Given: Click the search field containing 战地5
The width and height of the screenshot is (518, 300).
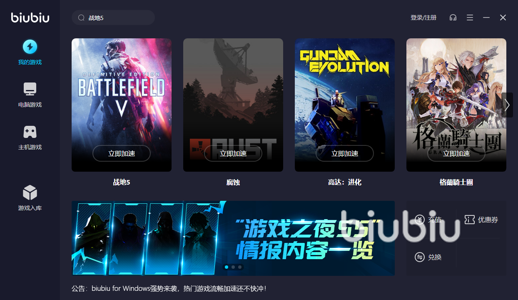Looking at the screenshot, I should point(113,17).
